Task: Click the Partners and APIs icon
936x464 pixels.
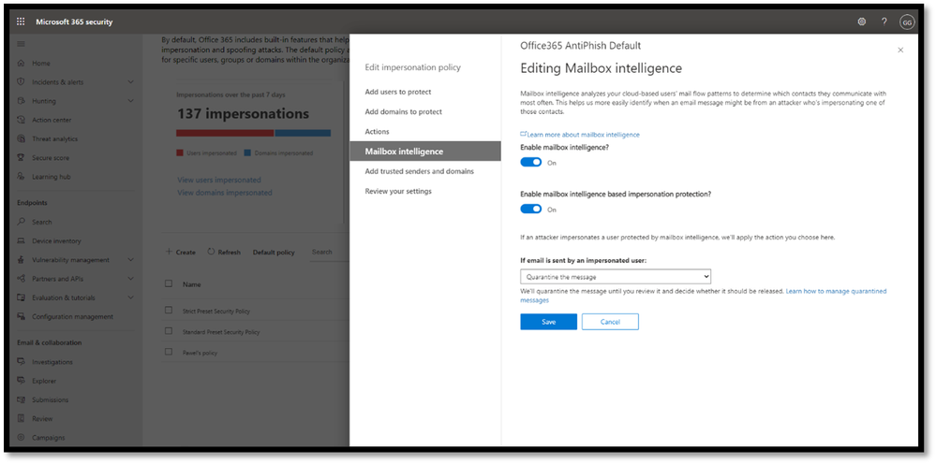Action: [21, 279]
